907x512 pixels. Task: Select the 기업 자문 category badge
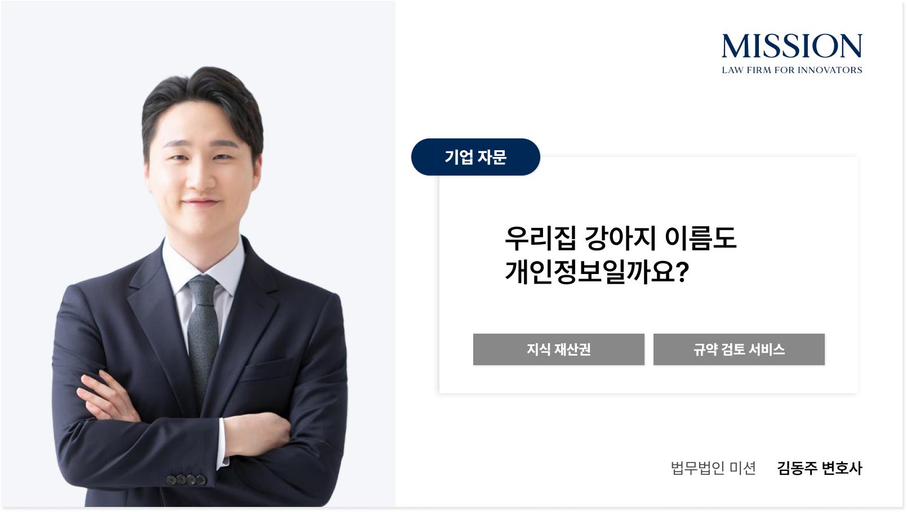(475, 157)
